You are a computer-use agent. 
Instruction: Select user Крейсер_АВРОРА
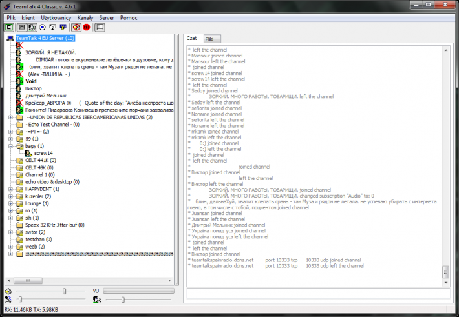click(100, 103)
